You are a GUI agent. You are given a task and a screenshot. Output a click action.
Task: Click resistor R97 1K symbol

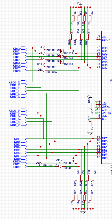90,124
